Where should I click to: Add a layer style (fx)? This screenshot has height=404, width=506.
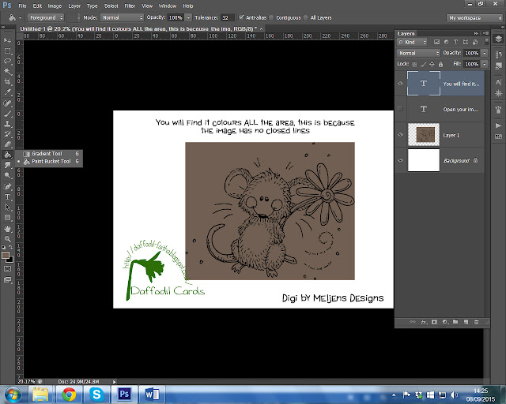click(x=424, y=322)
